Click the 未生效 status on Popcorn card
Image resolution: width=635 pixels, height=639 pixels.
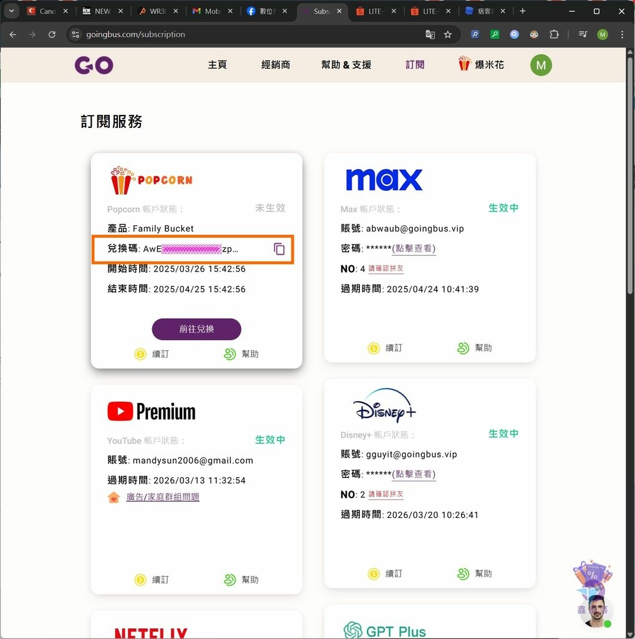point(270,208)
